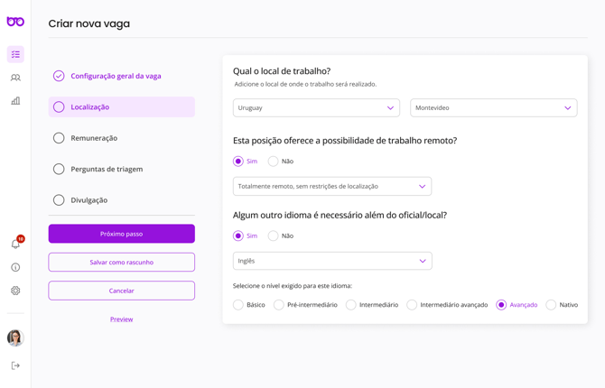Click the purple logo at top left
The image size is (605, 388).
point(15,21)
